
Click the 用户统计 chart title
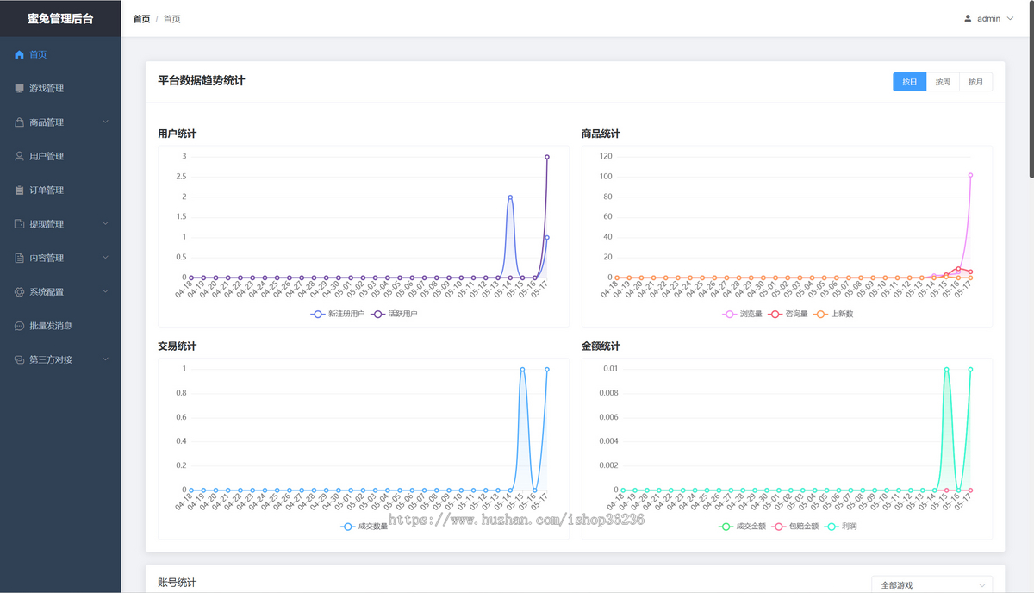pos(177,134)
